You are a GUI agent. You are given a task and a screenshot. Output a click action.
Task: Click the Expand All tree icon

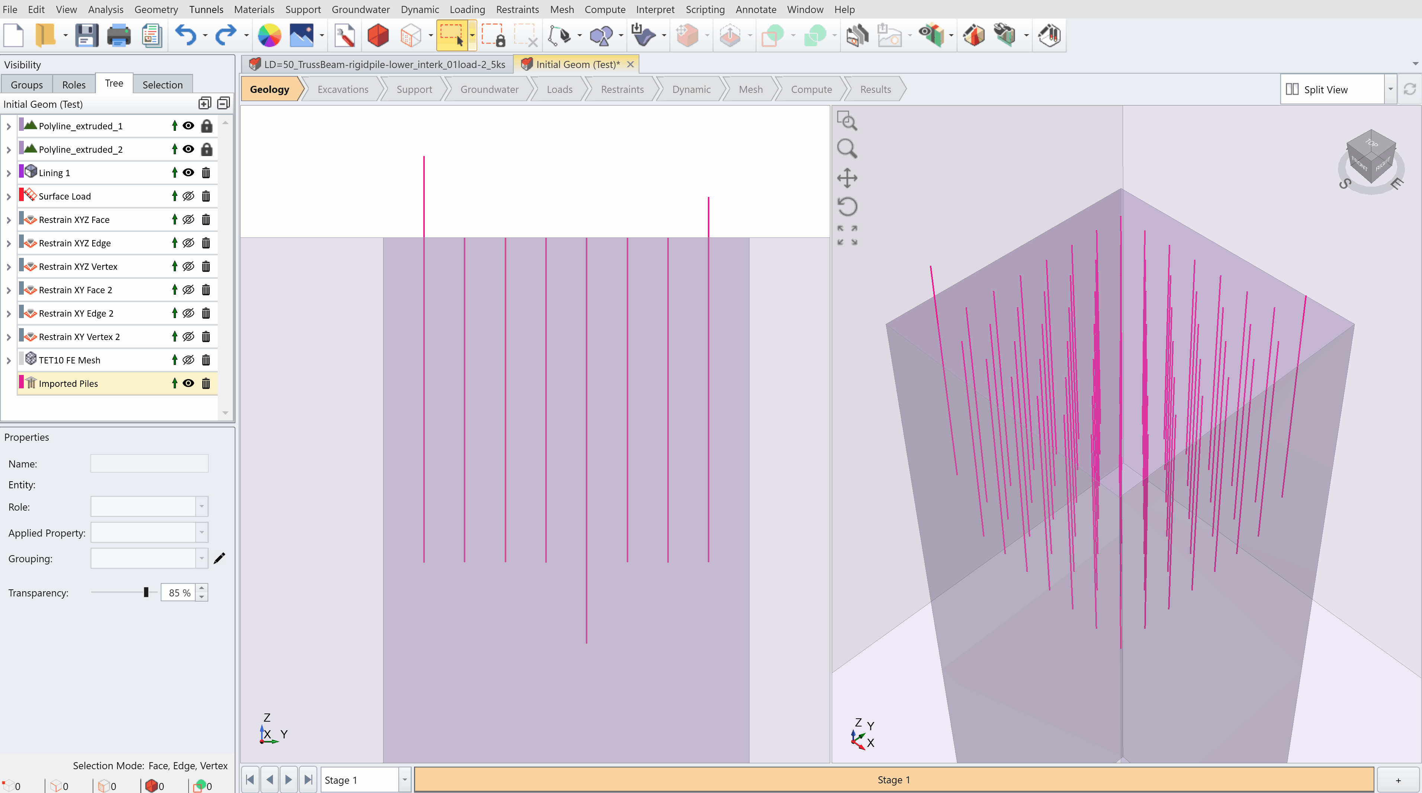tap(205, 104)
